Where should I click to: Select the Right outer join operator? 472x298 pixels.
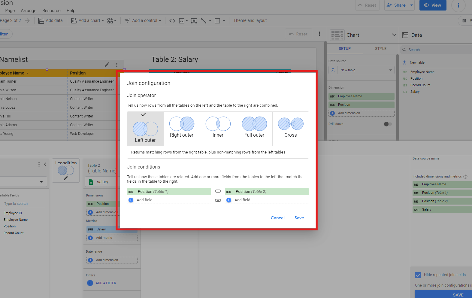[182, 127]
